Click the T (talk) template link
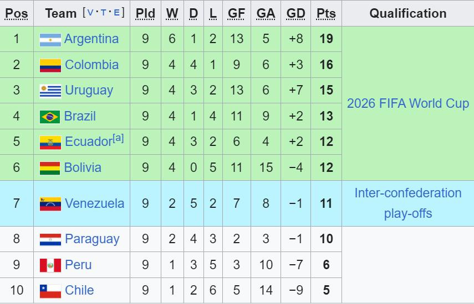474x304 pixels. tap(104, 13)
